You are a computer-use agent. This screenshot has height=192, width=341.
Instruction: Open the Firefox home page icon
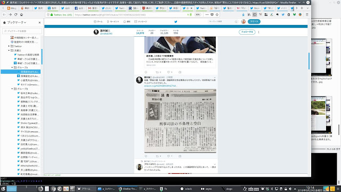21,14
